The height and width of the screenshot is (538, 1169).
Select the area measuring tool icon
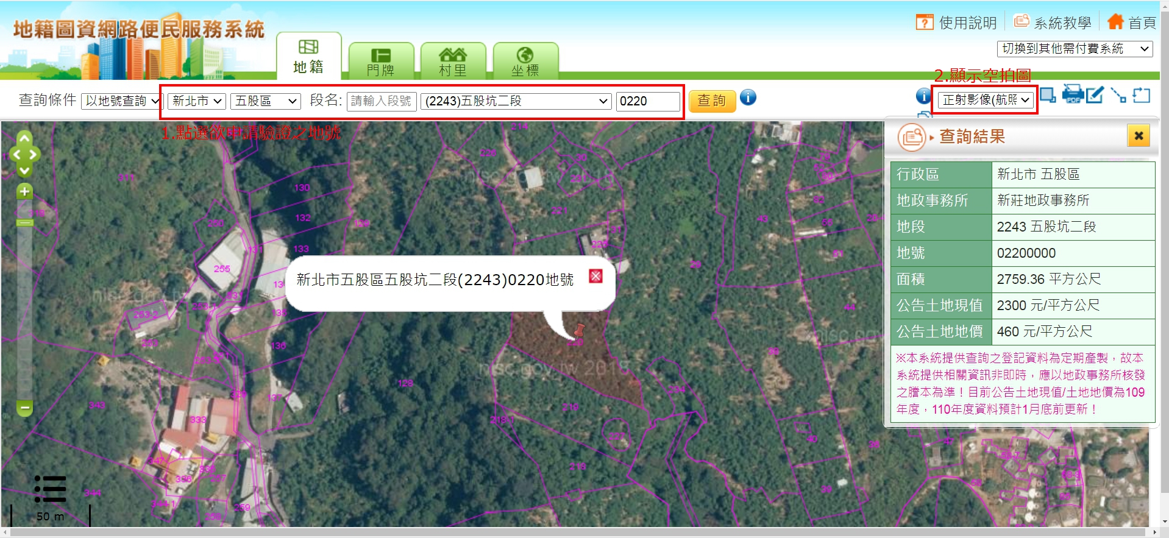coord(1141,95)
